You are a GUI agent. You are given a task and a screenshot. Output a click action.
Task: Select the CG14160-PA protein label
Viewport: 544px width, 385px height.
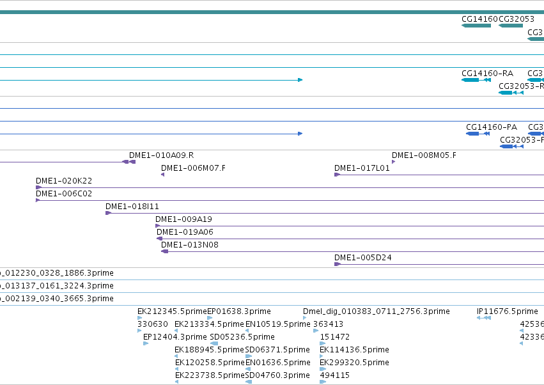coord(492,127)
